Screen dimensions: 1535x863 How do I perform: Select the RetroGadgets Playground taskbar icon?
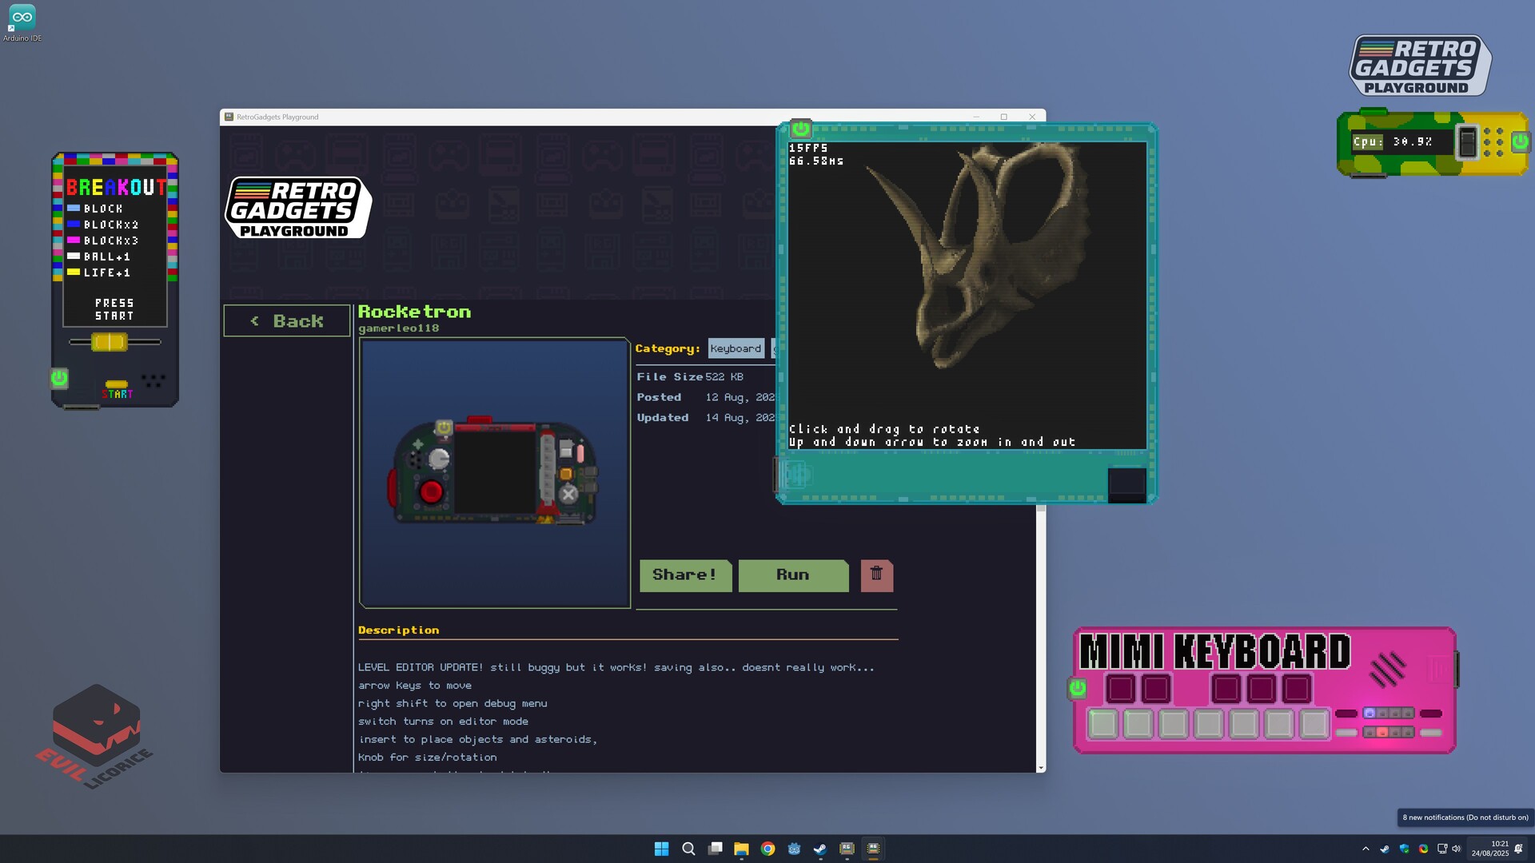coord(873,849)
